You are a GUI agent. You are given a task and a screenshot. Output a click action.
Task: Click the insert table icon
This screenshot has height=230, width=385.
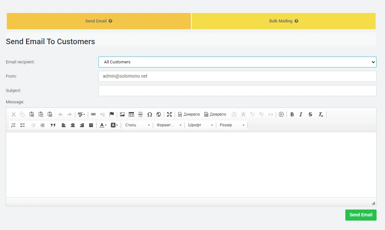131,114
